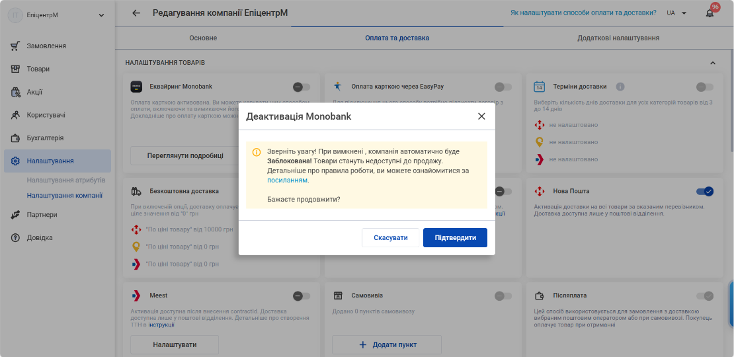The height and width of the screenshot is (357, 734).
Task: Click the Нова Пошта logo icon
Action: tap(540, 191)
